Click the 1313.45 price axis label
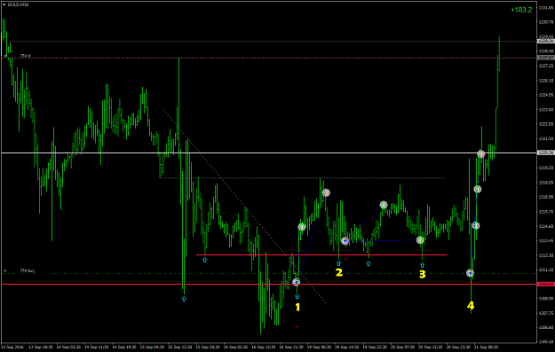 point(546,240)
